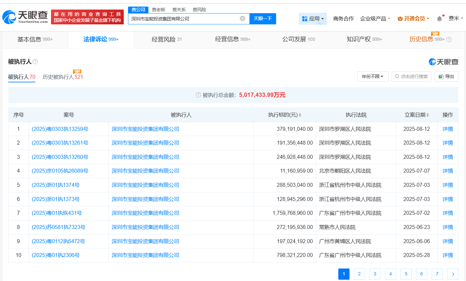
Task: Go to page 5 in pagination
Action: coord(406,274)
